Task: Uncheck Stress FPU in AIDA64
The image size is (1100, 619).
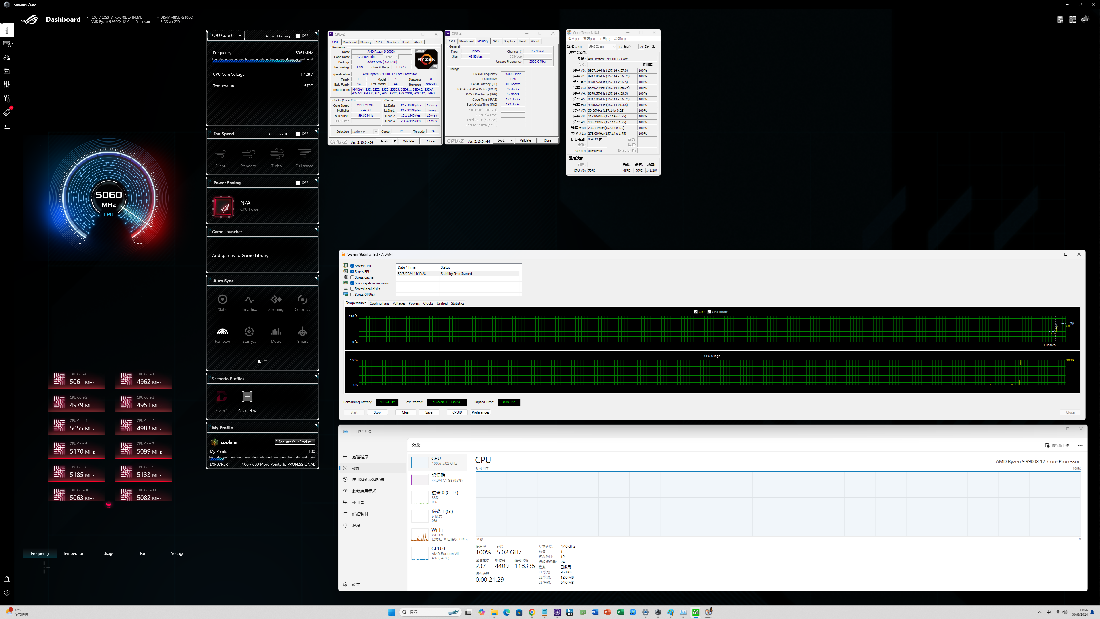Action: 352,272
